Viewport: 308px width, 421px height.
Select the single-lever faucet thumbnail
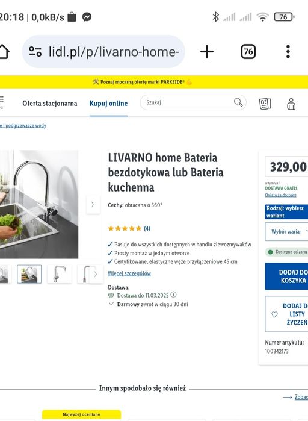pos(60,274)
